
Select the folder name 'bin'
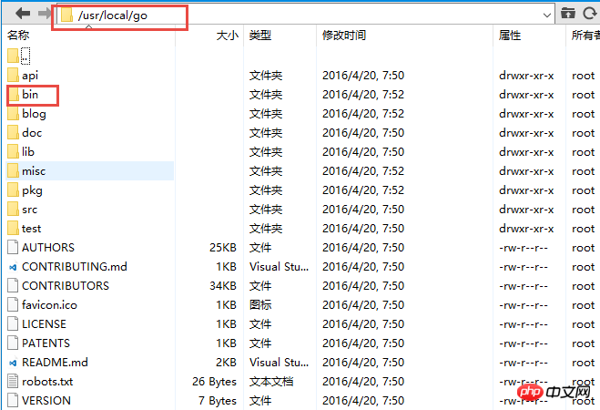pos(30,94)
